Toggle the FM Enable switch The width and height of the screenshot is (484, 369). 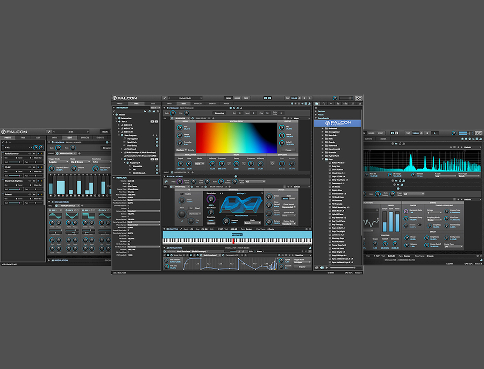[182, 194]
